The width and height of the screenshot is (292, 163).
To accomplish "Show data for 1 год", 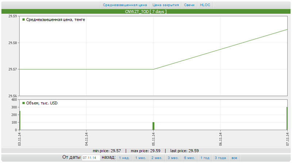I will tap(205, 158).
